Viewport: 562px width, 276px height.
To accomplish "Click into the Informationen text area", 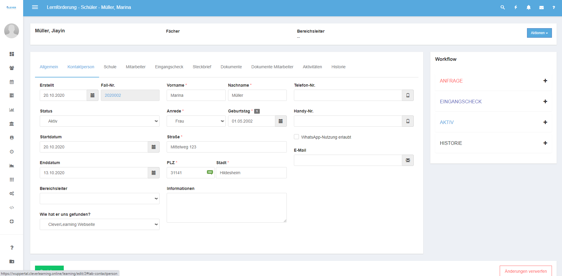I will pyautogui.click(x=227, y=207).
